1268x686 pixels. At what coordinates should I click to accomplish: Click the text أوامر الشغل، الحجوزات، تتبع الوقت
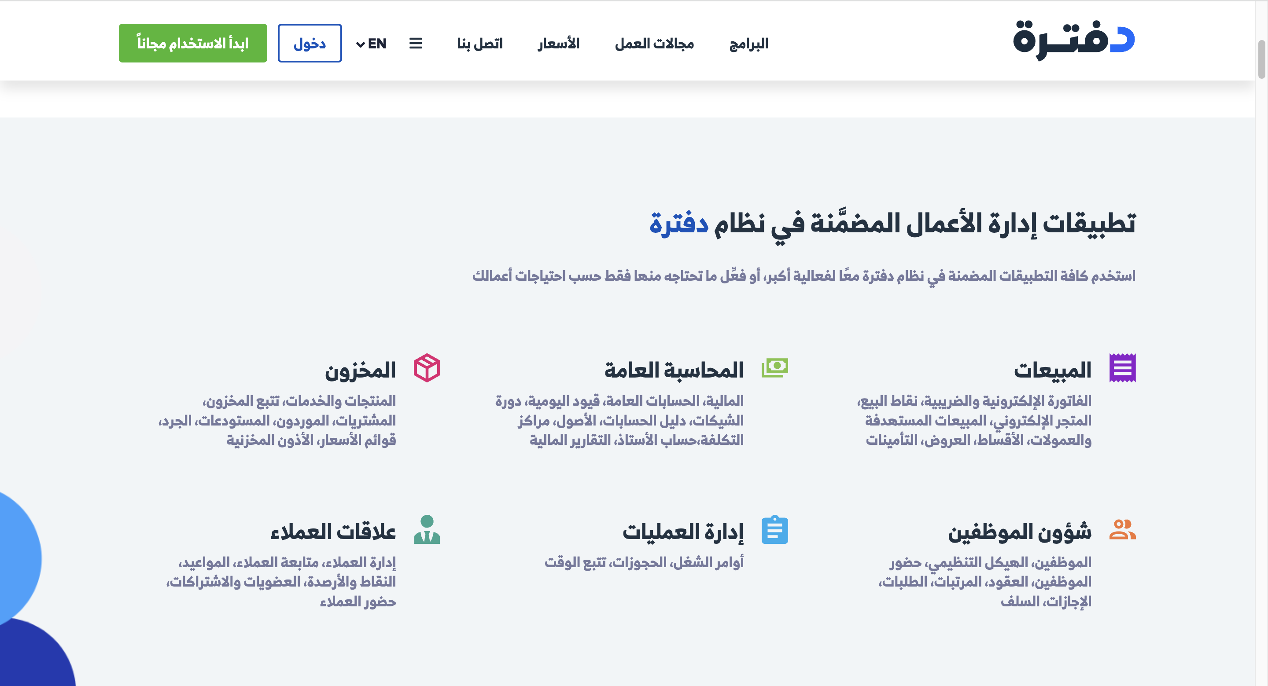tap(644, 562)
